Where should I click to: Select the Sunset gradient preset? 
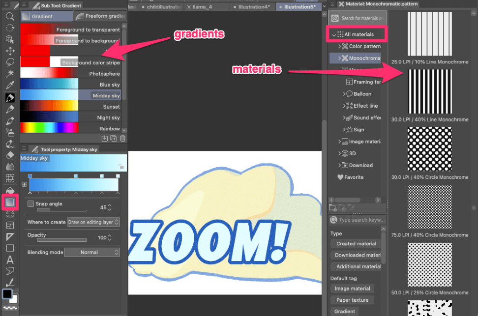tap(73, 106)
